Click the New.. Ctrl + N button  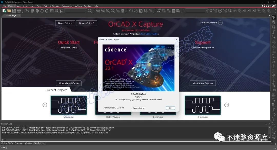coord(65,23)
